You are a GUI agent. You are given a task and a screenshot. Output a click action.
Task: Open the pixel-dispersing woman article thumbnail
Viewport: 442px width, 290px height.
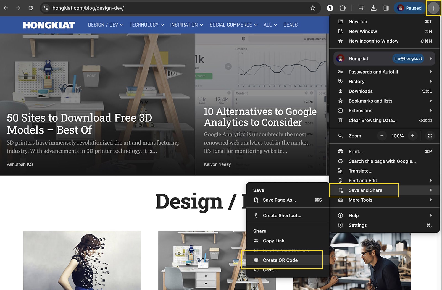pos(82,260)
